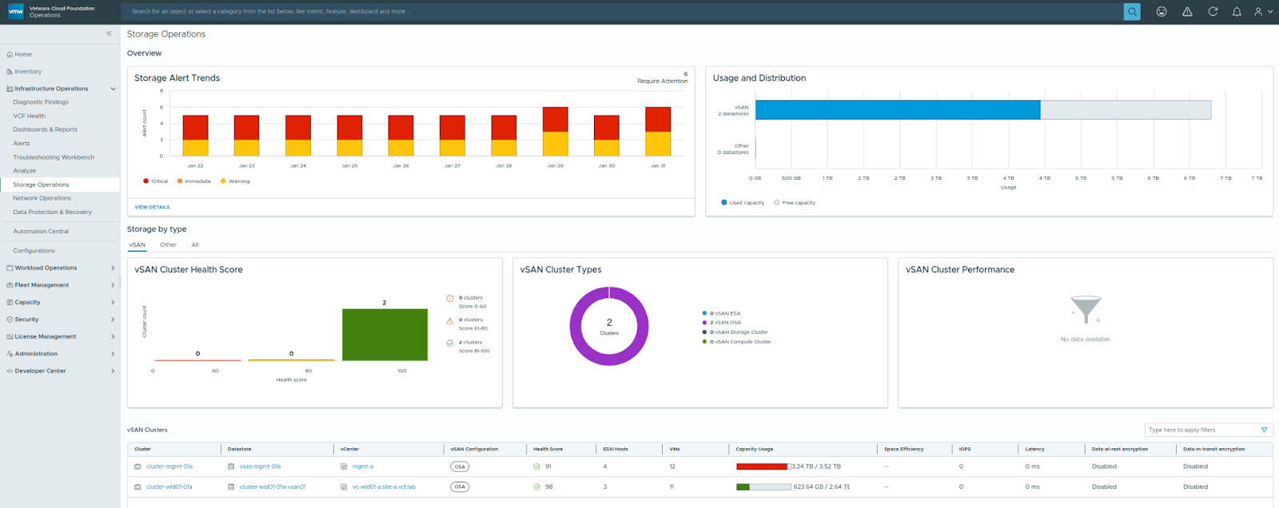Click the filter funnel icon in filter box

point(1264,430)
